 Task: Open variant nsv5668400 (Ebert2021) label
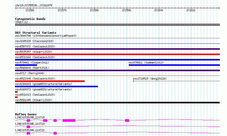click(32, 68)
